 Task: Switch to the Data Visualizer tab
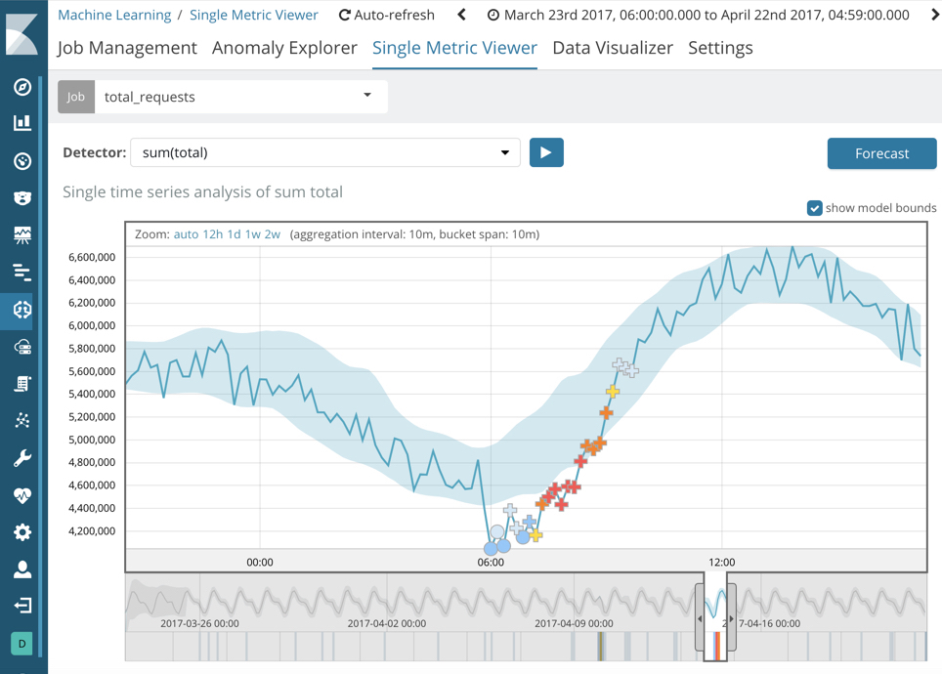click(x=612, y=48)
